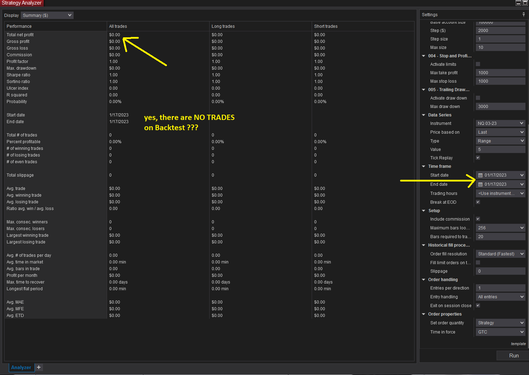This screenshot has width=529, height=375.
Task: Collapse the Setup section
Action: point(424,211)
